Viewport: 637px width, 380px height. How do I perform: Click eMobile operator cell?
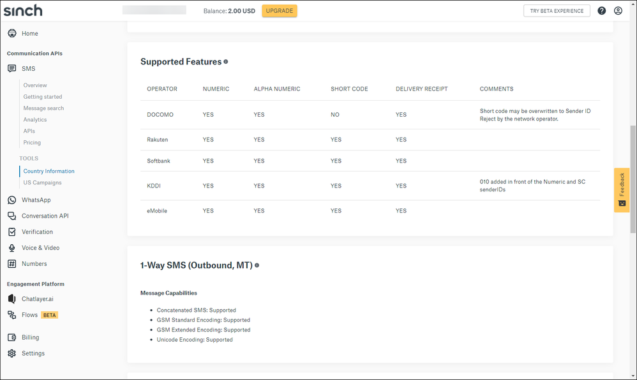point(157,210)
